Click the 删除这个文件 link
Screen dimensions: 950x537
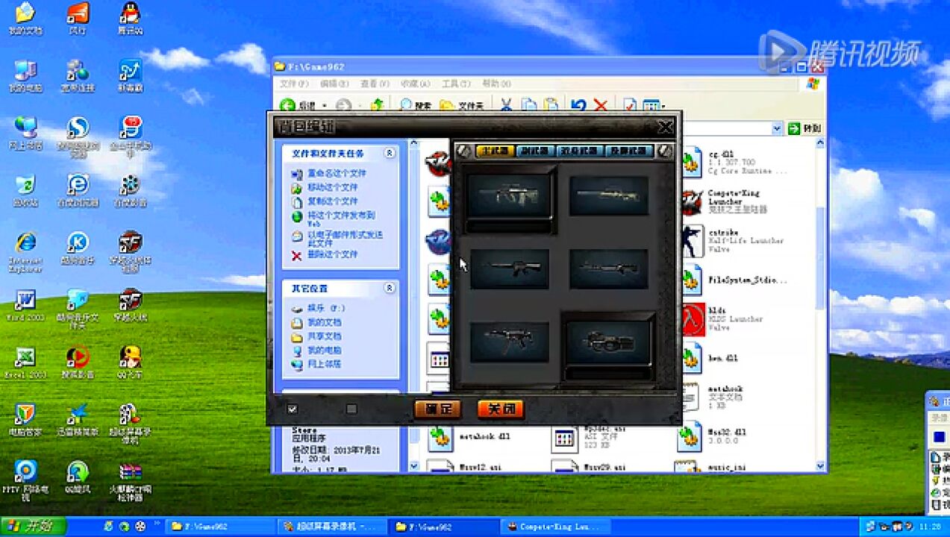[x=333, y=254]
